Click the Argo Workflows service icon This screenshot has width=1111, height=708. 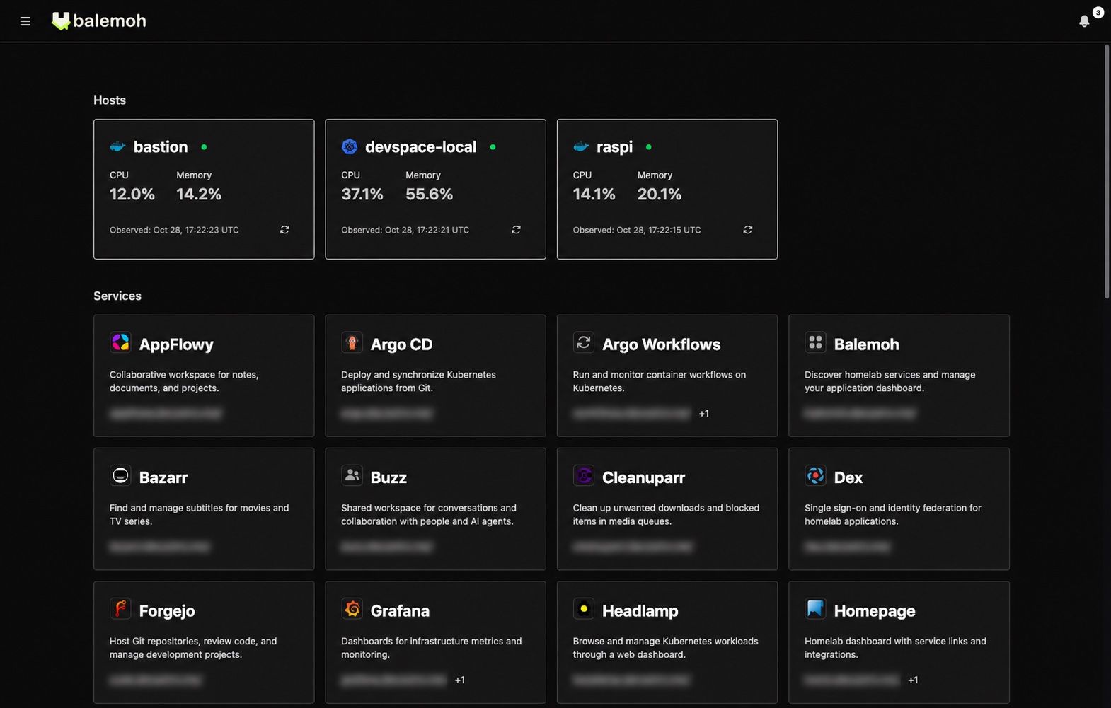583,342
